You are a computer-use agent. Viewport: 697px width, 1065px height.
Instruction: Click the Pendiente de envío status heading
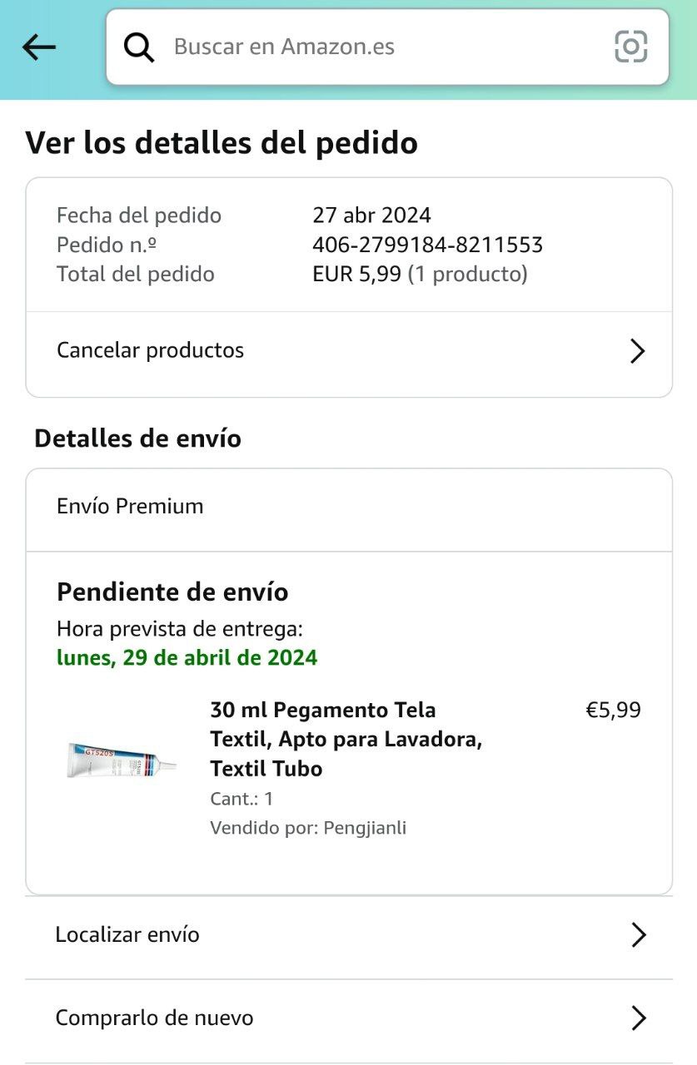[172, 592]
